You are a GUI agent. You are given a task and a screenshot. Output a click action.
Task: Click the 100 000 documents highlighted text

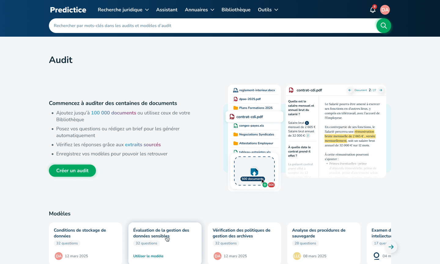click(x=114, y=113)
